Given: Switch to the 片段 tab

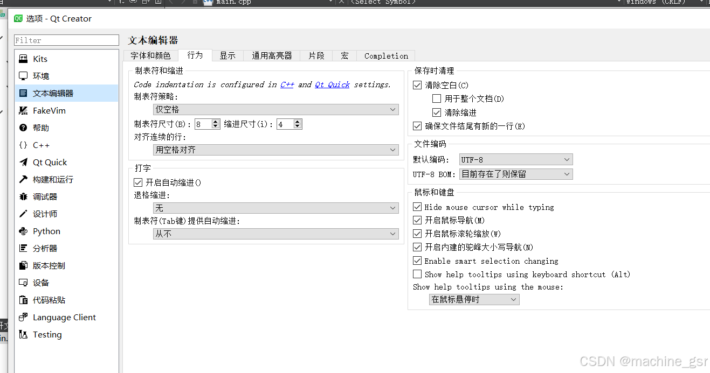Looking at the screenshot, I should pyautogui.click(x=316, y=55).
